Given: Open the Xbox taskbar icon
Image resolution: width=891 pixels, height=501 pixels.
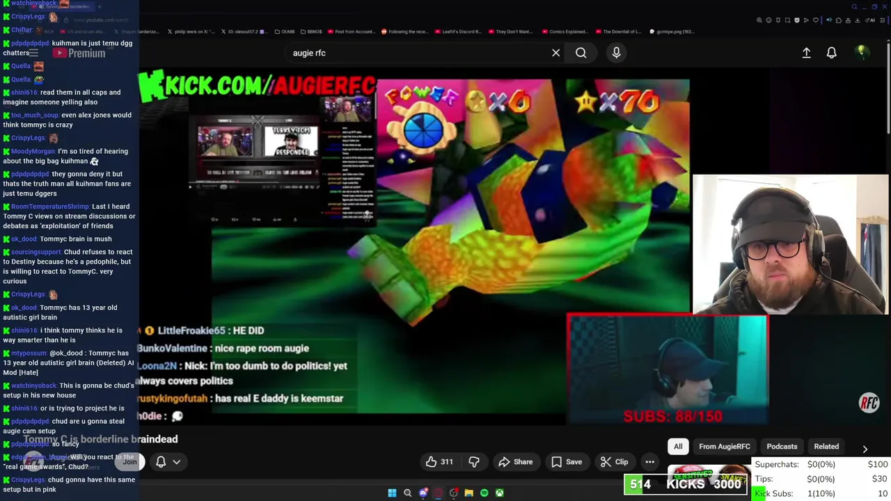Looking at the screenshot, I should pyautogui.click(x=500, y=493).
